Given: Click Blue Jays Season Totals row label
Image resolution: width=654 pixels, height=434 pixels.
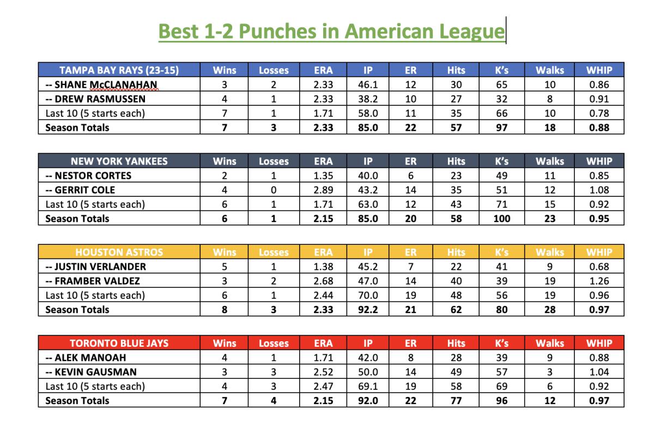Looking at the screenshot, I should pos(77,401).
